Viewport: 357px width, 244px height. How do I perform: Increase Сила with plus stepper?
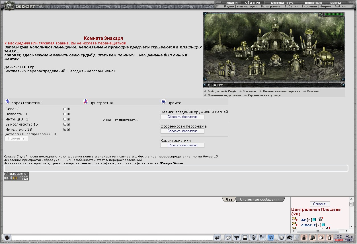69,109
